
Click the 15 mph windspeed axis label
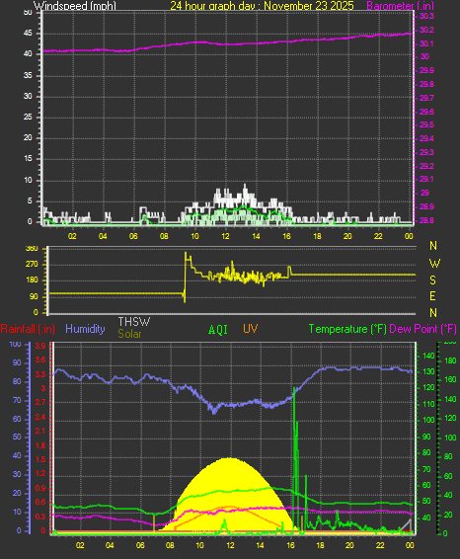28,159
